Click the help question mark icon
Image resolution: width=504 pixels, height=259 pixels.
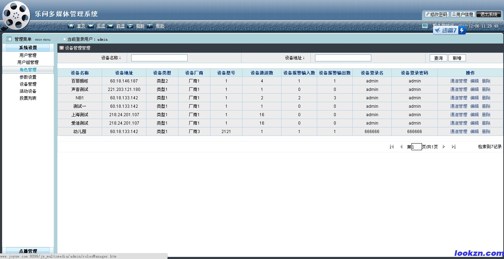(150, 26)
